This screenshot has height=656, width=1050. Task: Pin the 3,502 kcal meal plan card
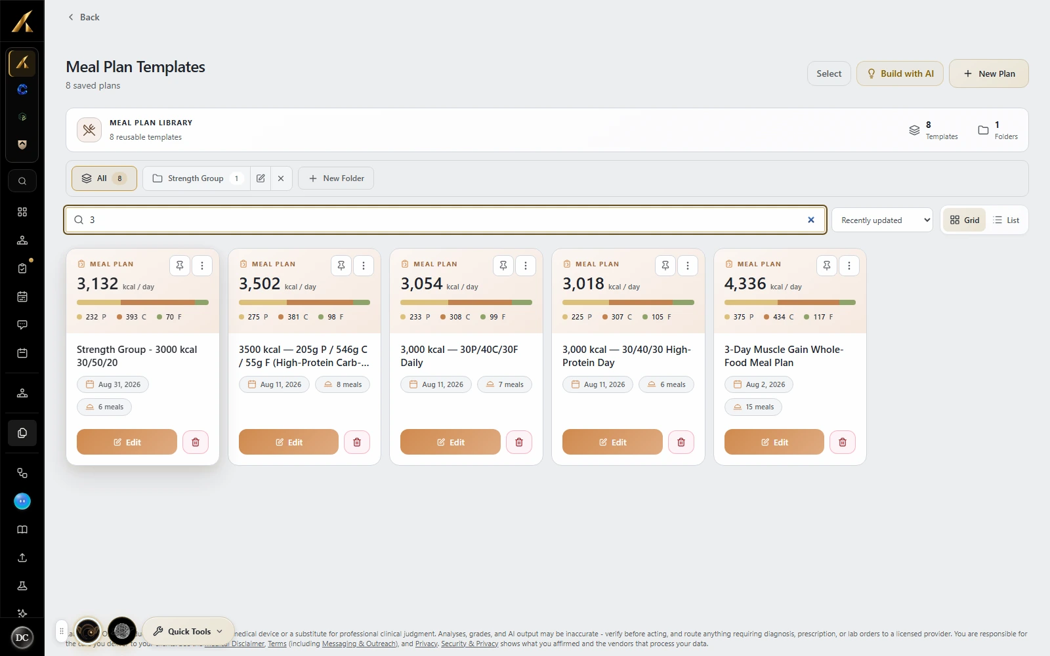pos(341,266)
